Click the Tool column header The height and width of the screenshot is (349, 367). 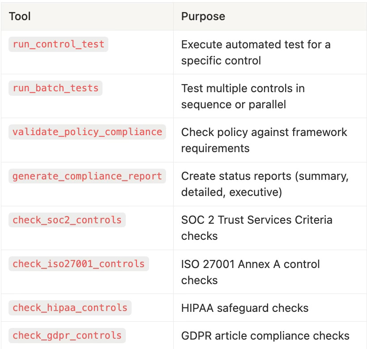(20, 17)
